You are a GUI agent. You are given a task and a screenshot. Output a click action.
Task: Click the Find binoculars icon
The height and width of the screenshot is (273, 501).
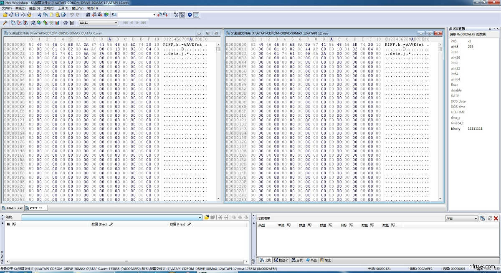click(88, 15)
